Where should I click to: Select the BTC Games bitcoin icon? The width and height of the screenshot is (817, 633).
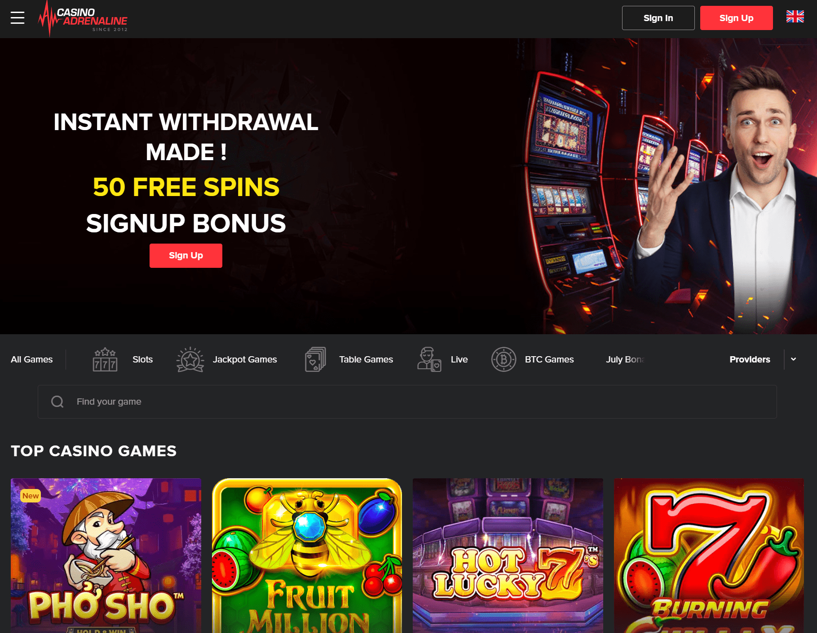503,359
